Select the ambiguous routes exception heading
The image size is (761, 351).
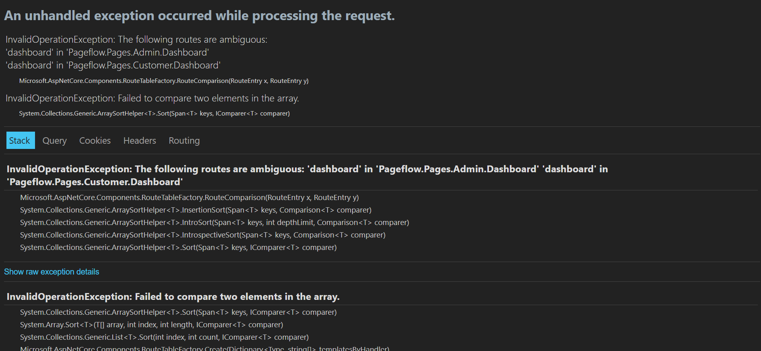click(x=307, y=175)
